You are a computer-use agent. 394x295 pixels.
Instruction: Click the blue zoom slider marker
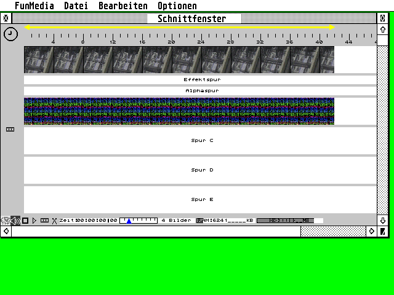(129, 221)
